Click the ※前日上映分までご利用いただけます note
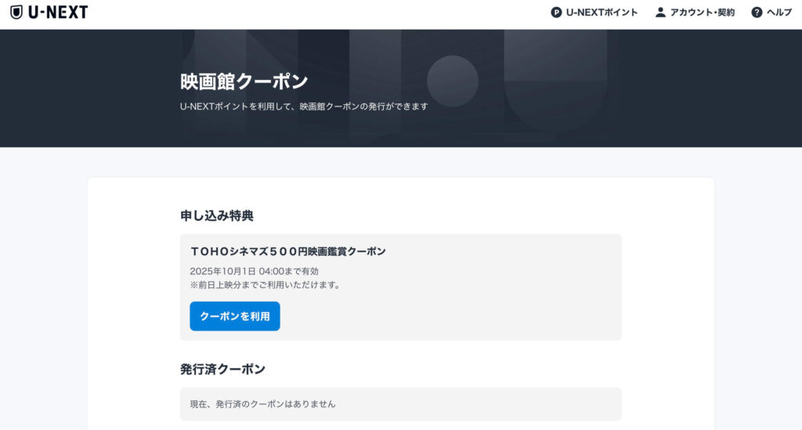Viewport: 802px width, 430px height. [266, 285]
